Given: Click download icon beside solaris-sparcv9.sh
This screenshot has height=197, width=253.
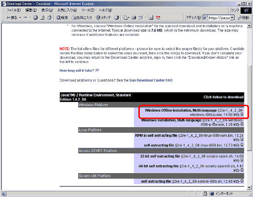Looking at the screenshot, I should (241, 170).
